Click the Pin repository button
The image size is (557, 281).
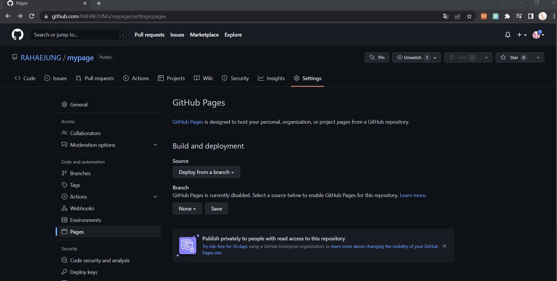(377, 57)
